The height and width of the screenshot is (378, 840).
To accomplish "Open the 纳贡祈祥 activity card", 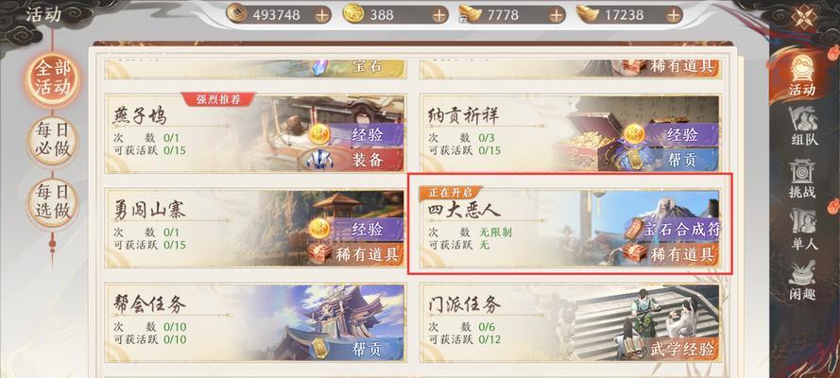I will (x=570, y=133).
